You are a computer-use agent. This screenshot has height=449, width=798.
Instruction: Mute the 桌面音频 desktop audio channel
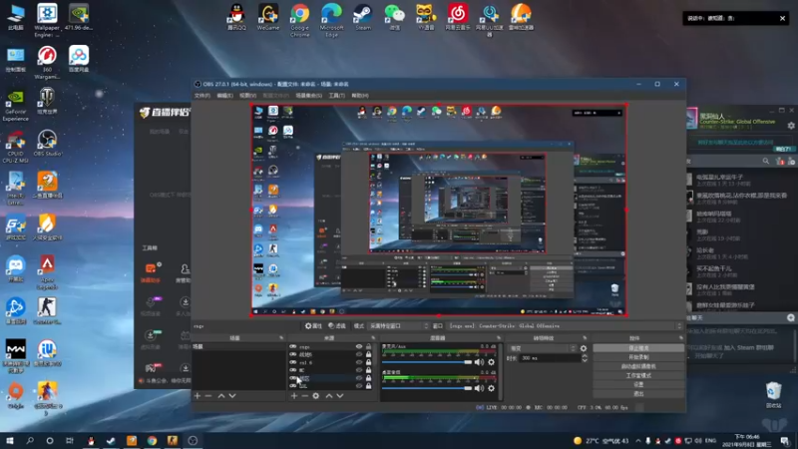479,388
